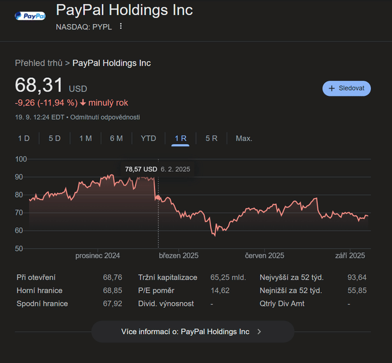Select the 1 D time range tab

pos(24,138)
